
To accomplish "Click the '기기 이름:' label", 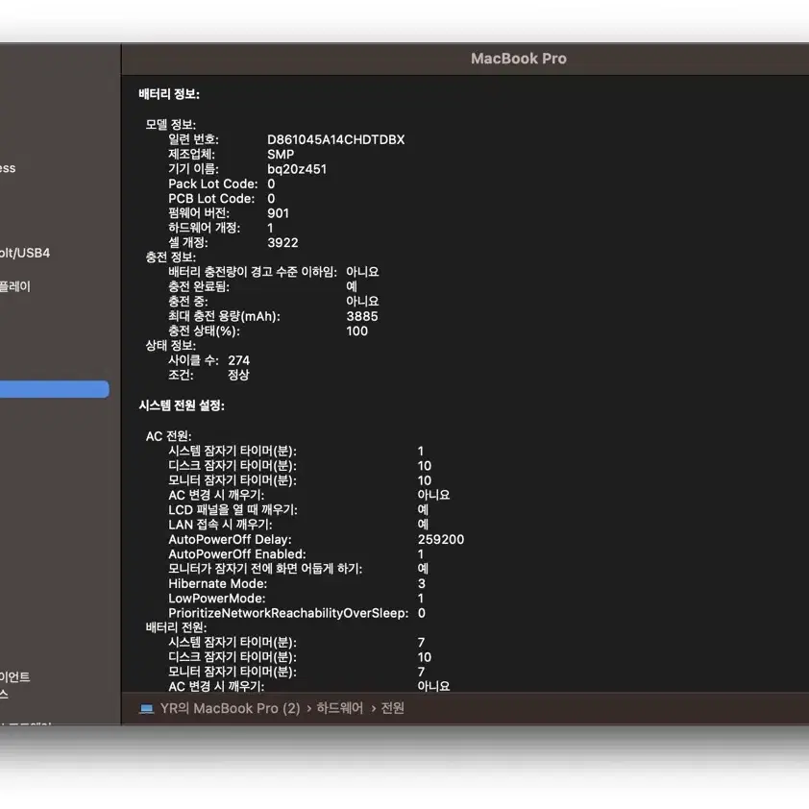I will tap(193, 169).
